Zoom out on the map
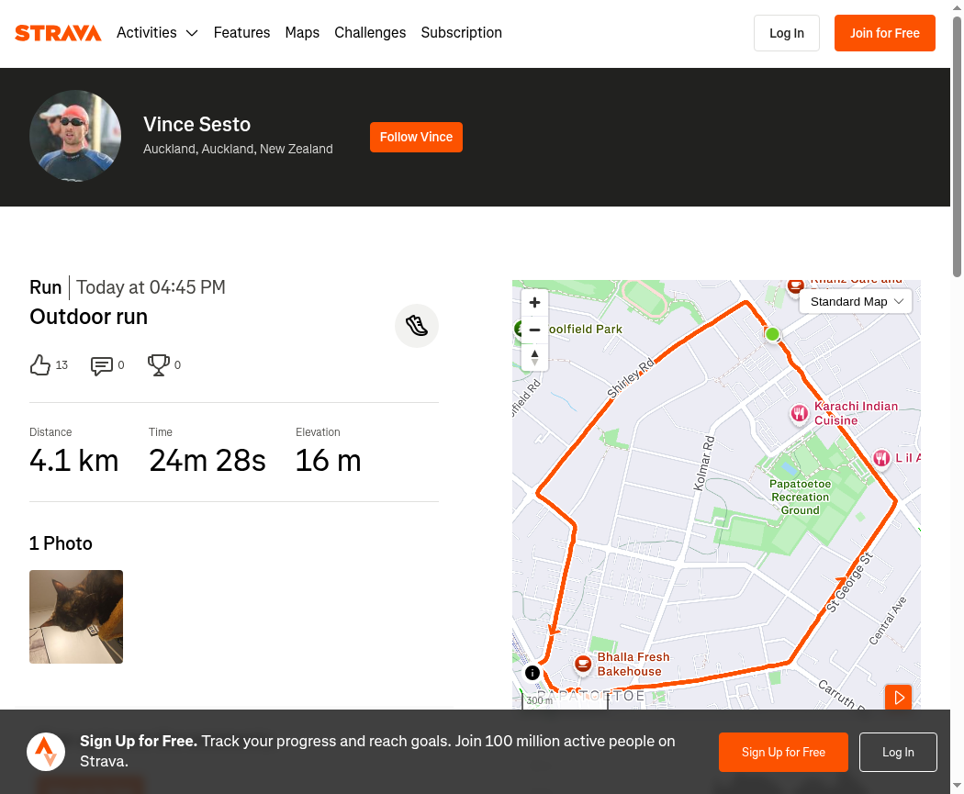Viewport: 964px width, 794px height. click(535, 330)
